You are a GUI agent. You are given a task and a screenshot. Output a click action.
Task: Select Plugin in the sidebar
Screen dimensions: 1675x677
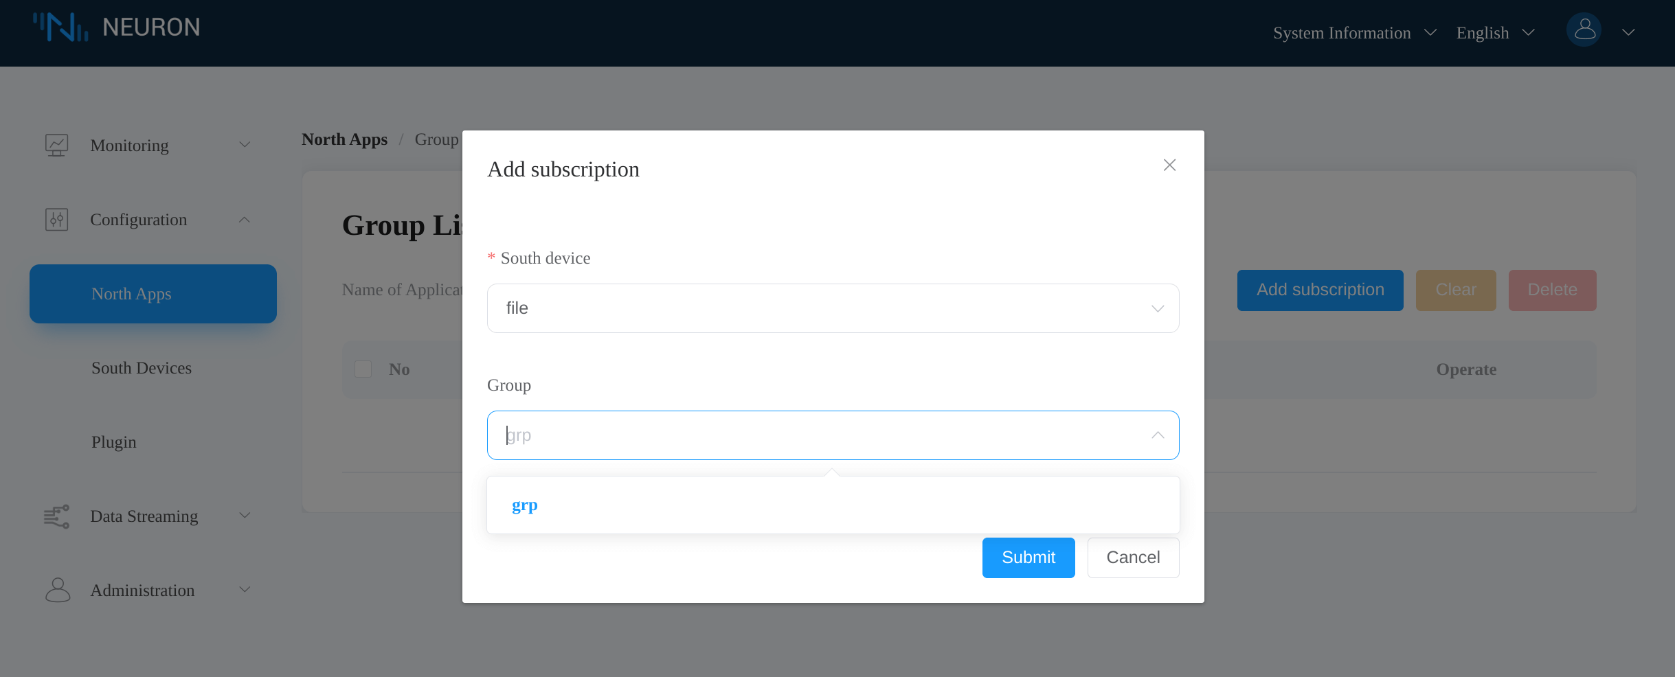tap(113, 441)
